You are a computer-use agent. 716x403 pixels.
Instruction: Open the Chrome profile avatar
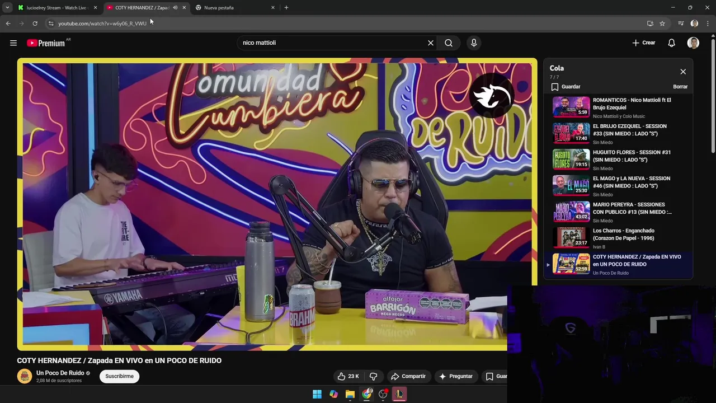pyautogui.click(x=694, y=24)
